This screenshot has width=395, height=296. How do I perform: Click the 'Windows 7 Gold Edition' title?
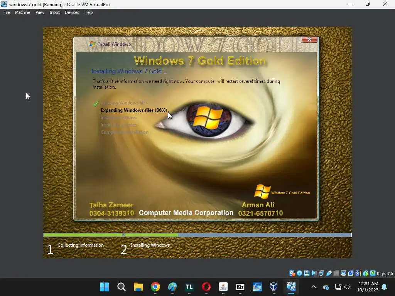(200, 61)
